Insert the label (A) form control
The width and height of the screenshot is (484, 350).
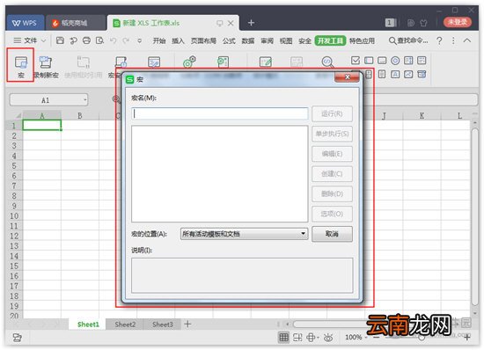[x=395, y=74]
